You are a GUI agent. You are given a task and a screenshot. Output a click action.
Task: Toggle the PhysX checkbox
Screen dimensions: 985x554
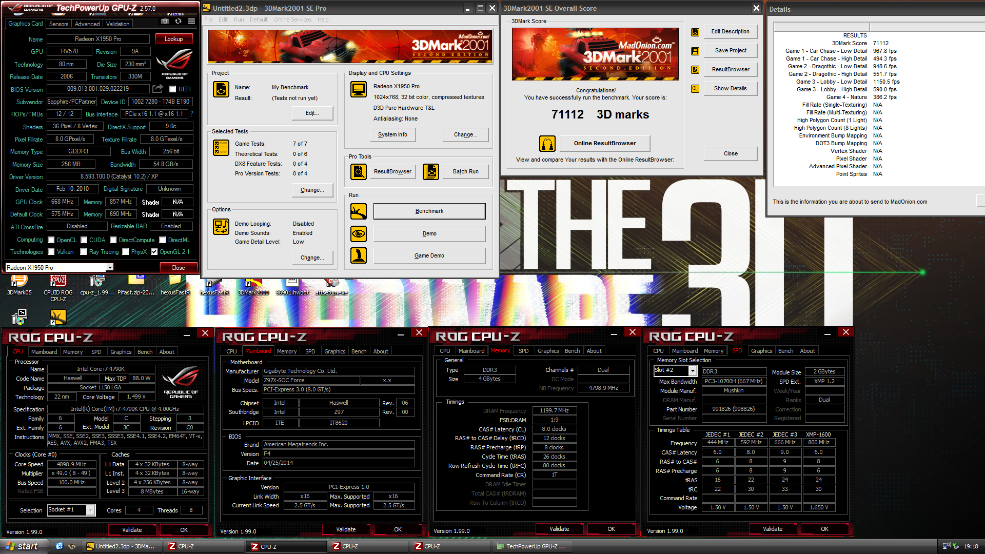pos(126,252)
